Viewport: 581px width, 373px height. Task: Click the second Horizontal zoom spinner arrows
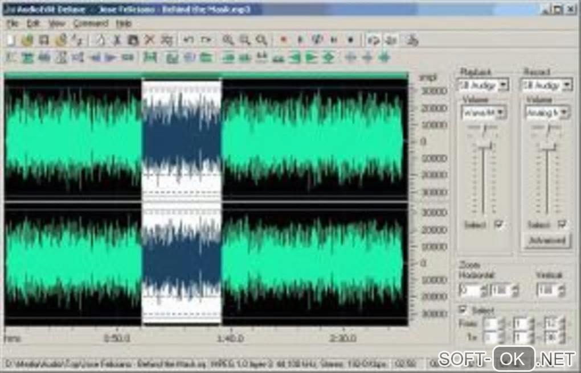(x=515, y=290)
